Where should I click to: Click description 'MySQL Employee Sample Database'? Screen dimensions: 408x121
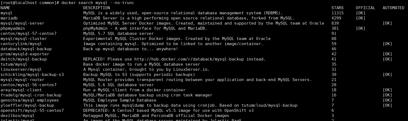pos(120,100)
